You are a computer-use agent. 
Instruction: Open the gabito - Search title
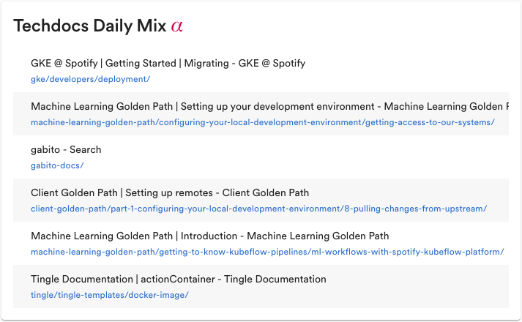pos(66,150)
